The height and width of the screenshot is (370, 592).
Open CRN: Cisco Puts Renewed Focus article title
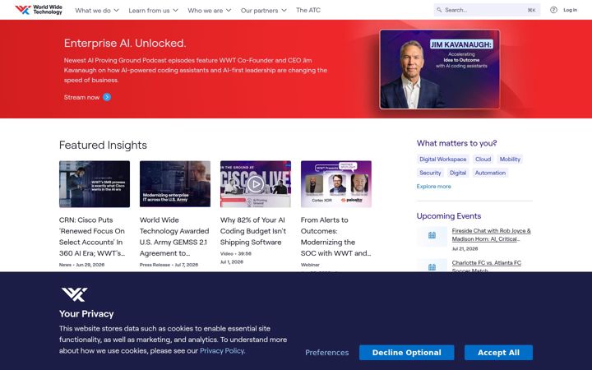(92, 237)
